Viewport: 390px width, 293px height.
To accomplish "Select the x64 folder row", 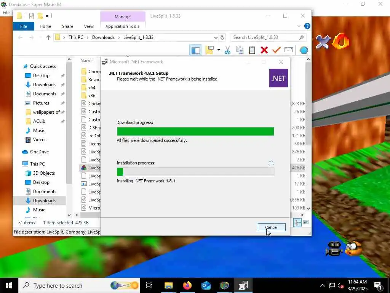I will coord(91,88).
